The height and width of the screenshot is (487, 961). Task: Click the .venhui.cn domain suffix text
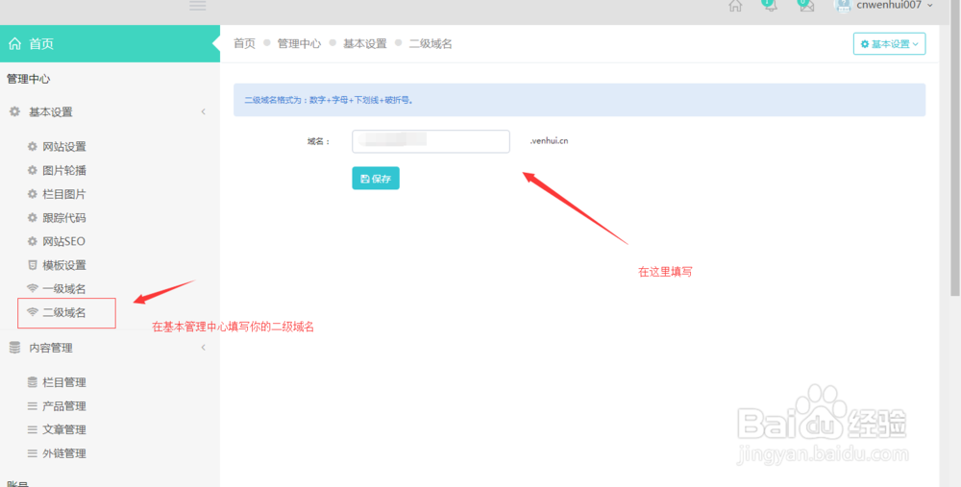coord(549,141)
